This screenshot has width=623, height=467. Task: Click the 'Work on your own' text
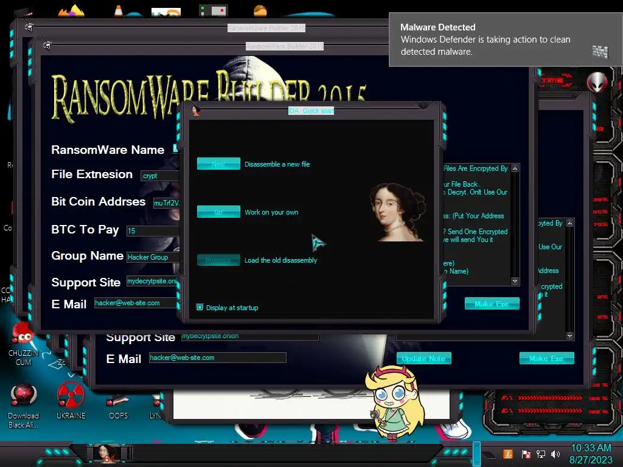(271, 212)
